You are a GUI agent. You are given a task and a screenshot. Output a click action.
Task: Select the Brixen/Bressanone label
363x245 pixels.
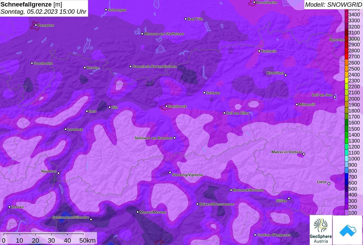click(217, 204)
